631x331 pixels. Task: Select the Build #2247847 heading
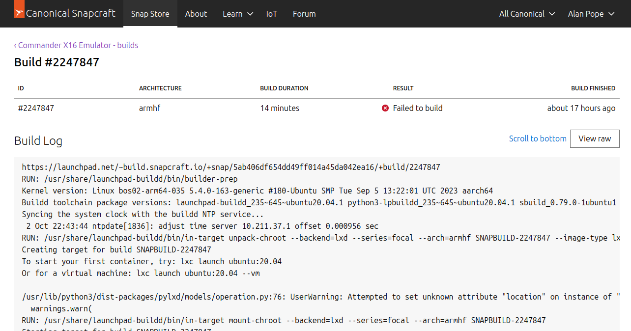(x=57, y=62)
